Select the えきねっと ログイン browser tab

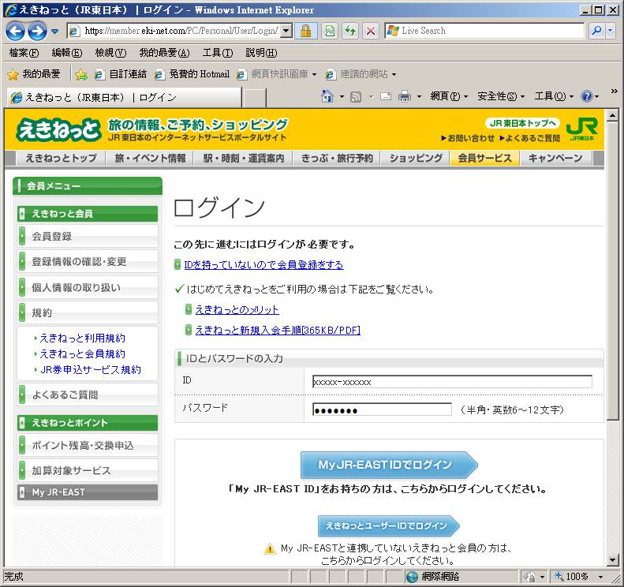pyautogui.click(x=124, y=98)
